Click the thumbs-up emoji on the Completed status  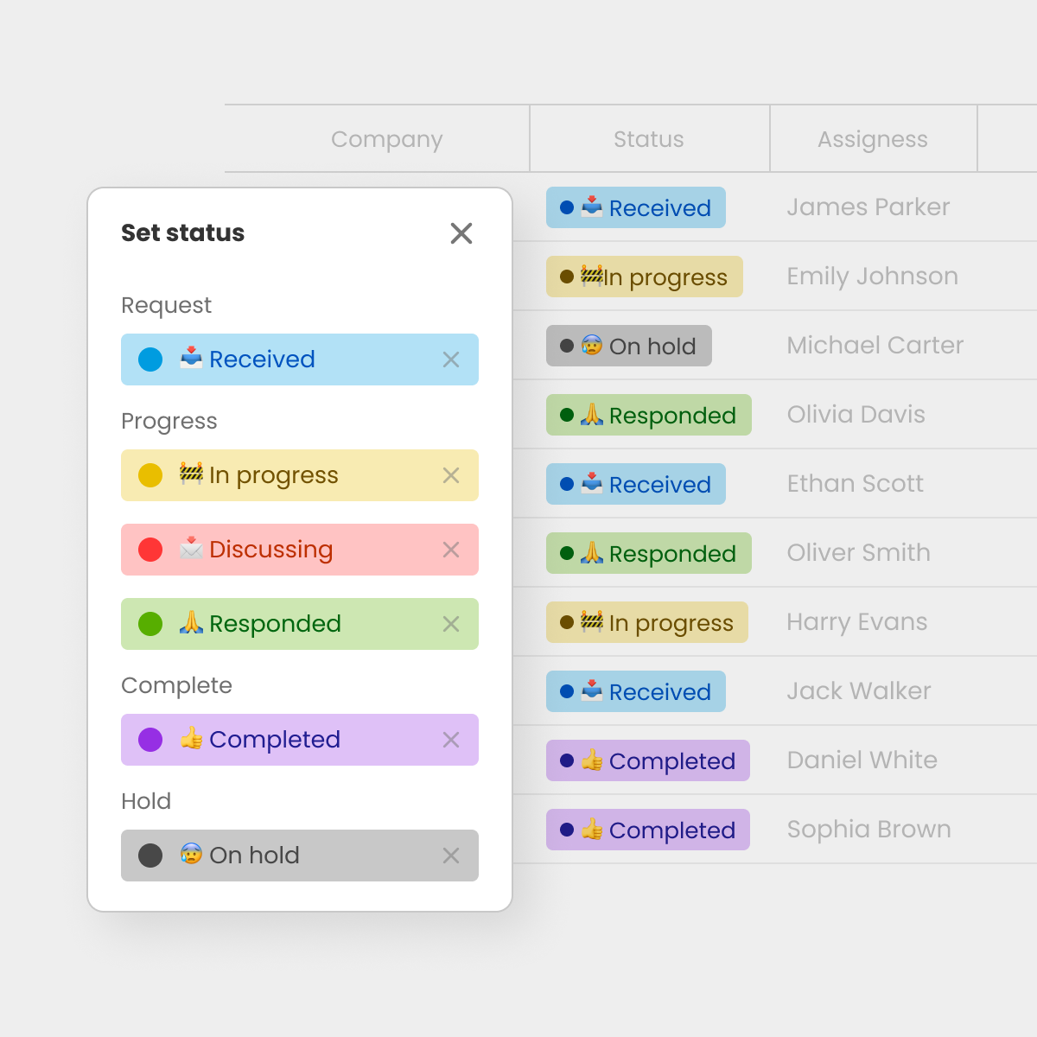point(192,739)
